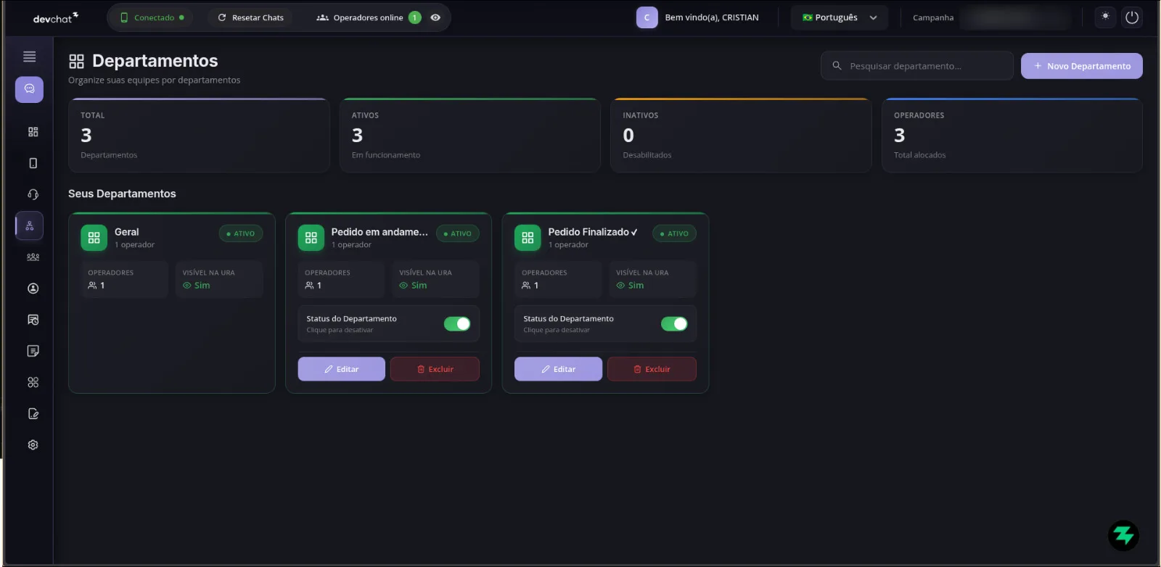Click the Seus Departamentos heading

click(122, 194)
